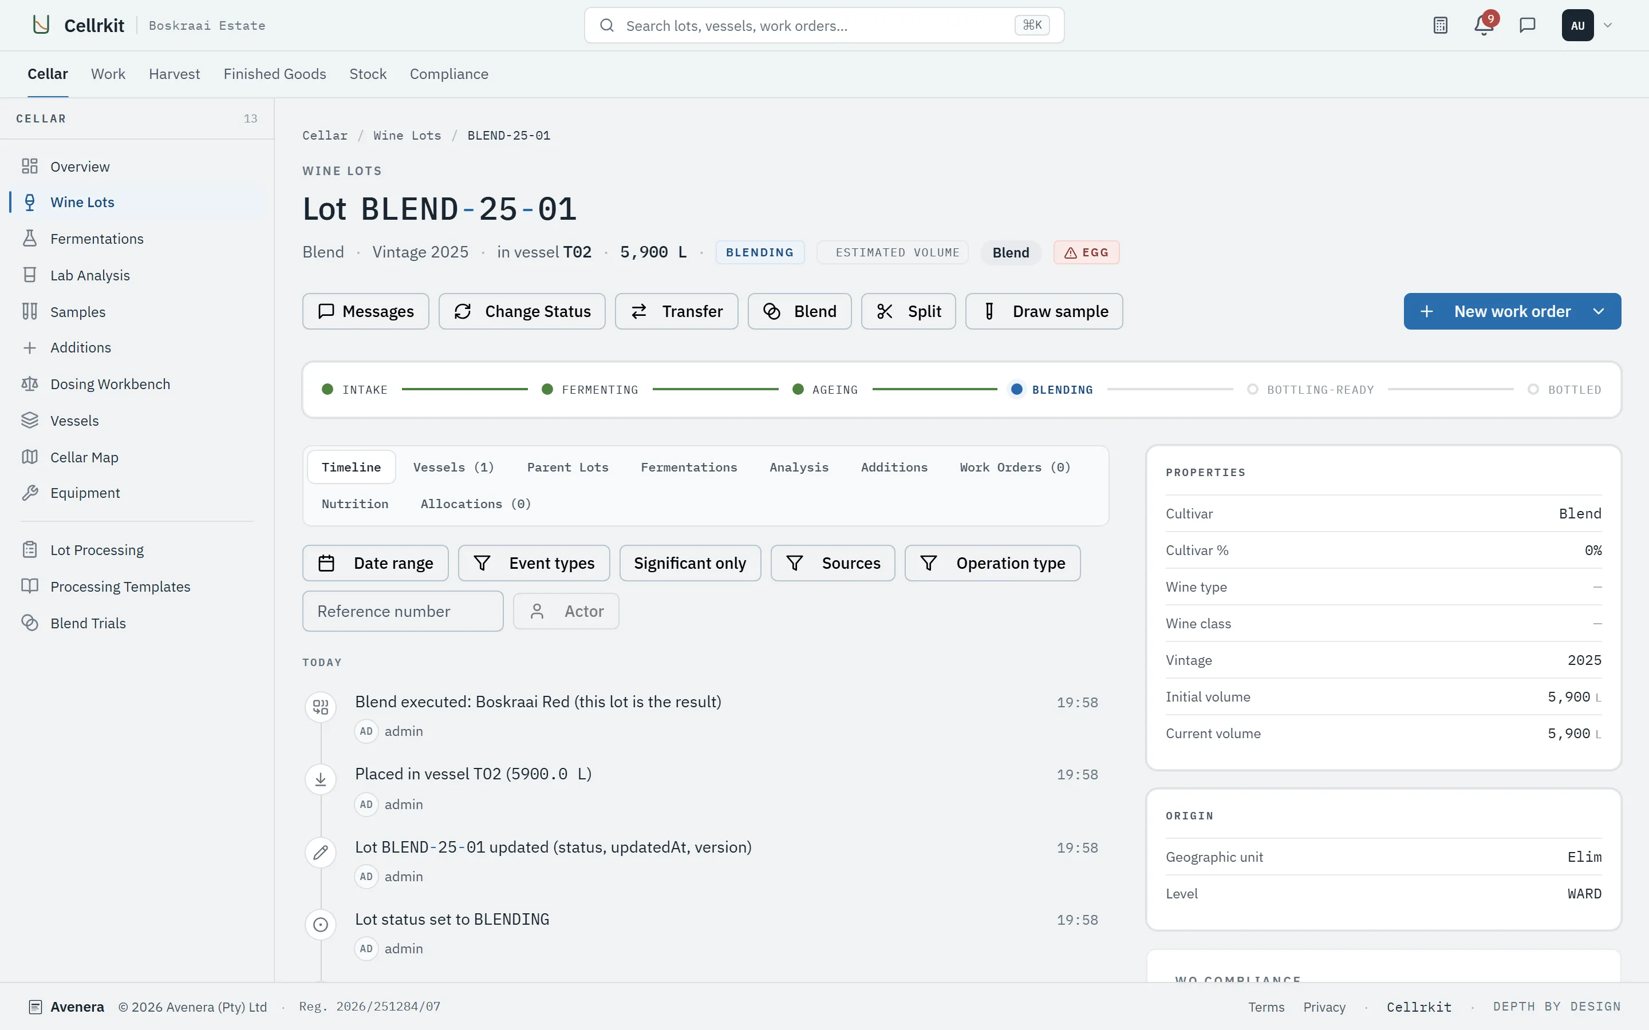Open the chat messages icon in header
1649x1030 pixels.
pos(1527,25)
